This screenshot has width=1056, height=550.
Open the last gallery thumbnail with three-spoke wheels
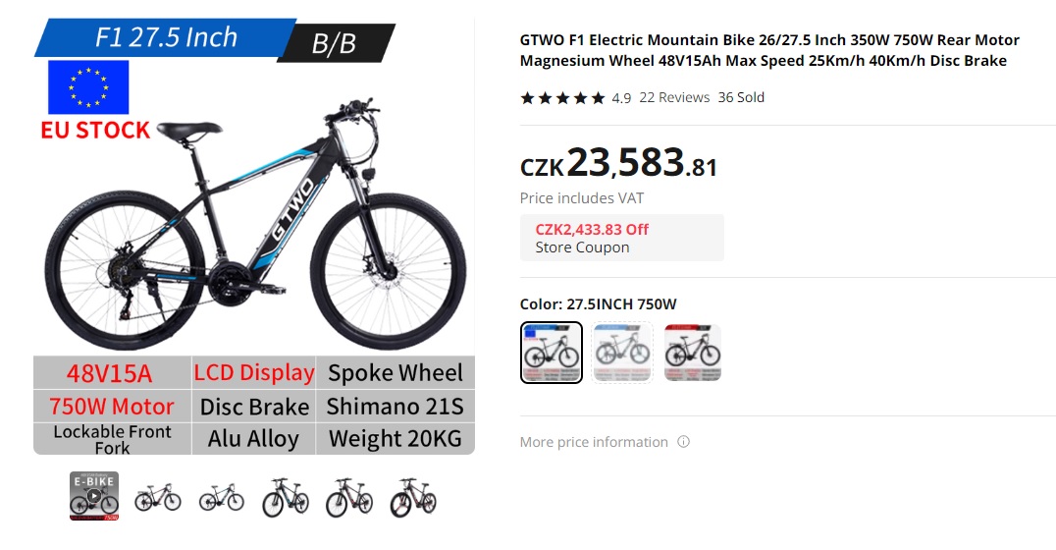pyautogui.click(x=413, y=497)
